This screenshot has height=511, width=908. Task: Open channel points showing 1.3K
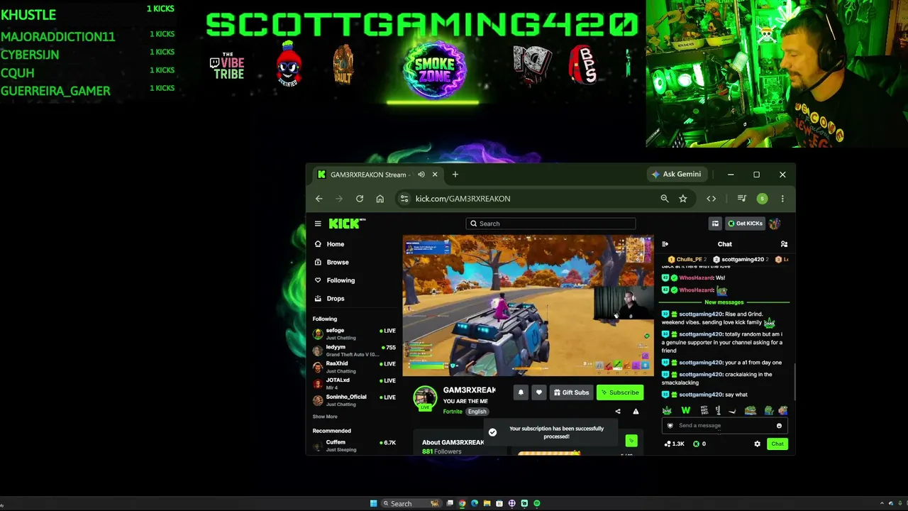tap(674, 444)
